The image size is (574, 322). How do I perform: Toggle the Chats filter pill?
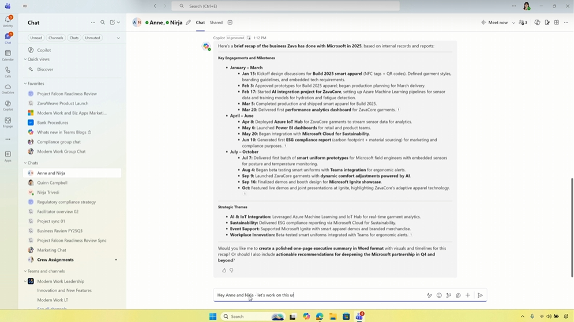pyautogui.click(x=74, y=38)
